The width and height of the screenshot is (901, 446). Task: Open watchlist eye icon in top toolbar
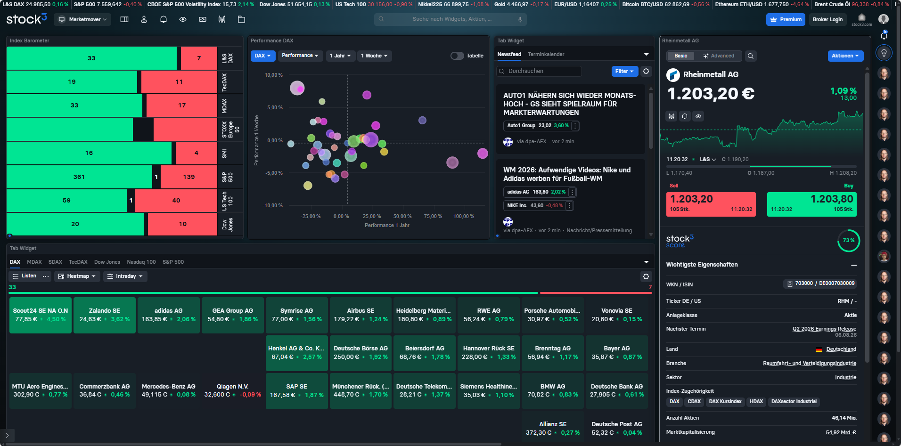point(183,19)
